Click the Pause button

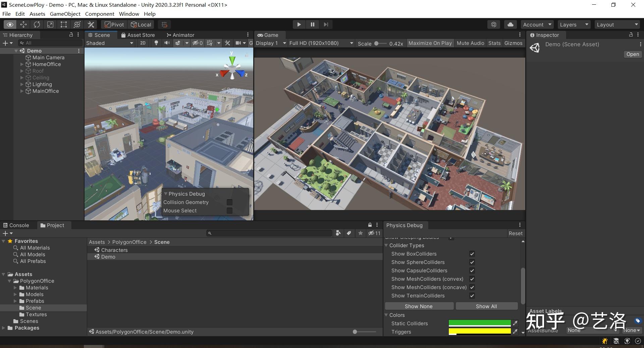point(312,24)
